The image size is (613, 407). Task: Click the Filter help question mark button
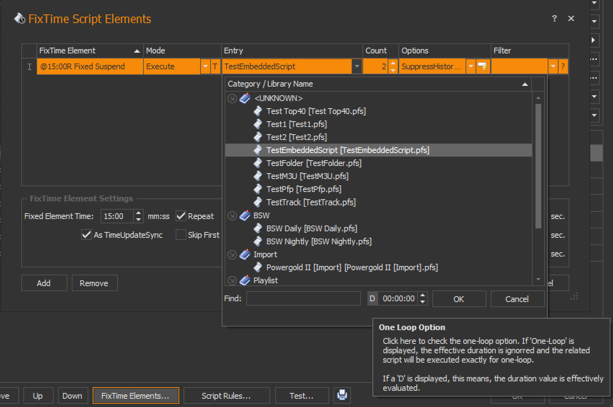(x=563, y=66)
